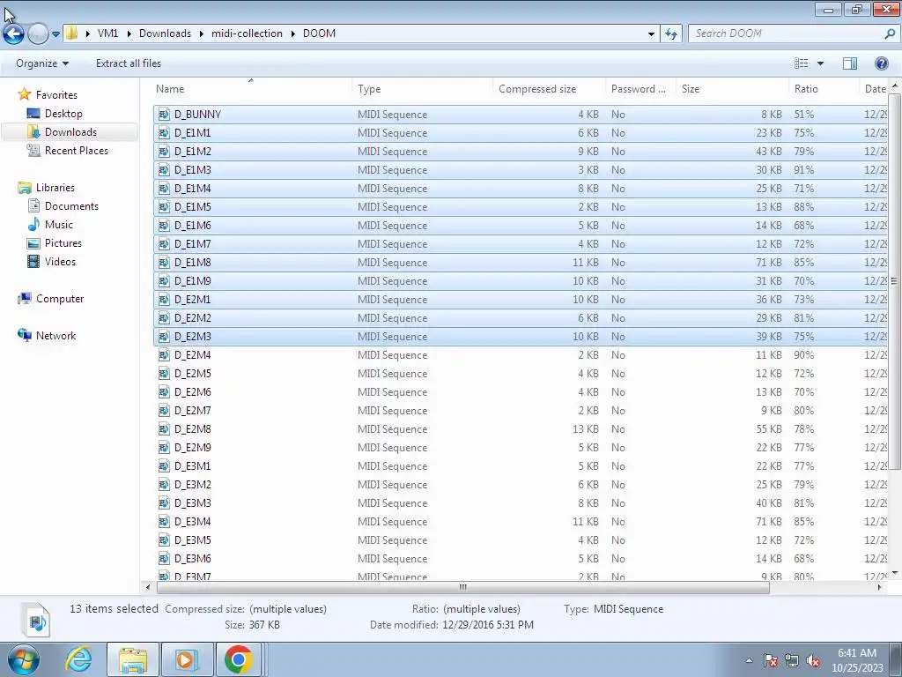Open the Help button
Viewport: 902px width, 677px height.
tap(881, 63)
